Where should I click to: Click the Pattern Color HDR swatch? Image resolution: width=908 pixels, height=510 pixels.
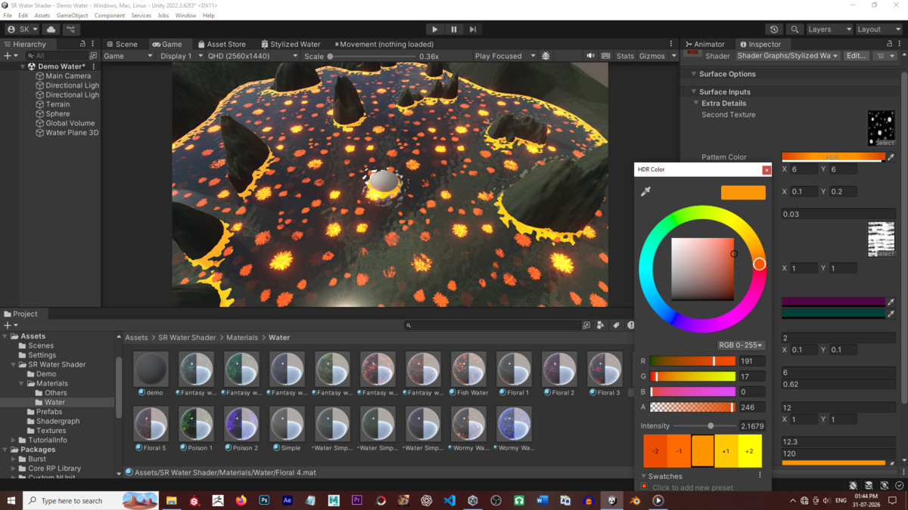point(832,157)
